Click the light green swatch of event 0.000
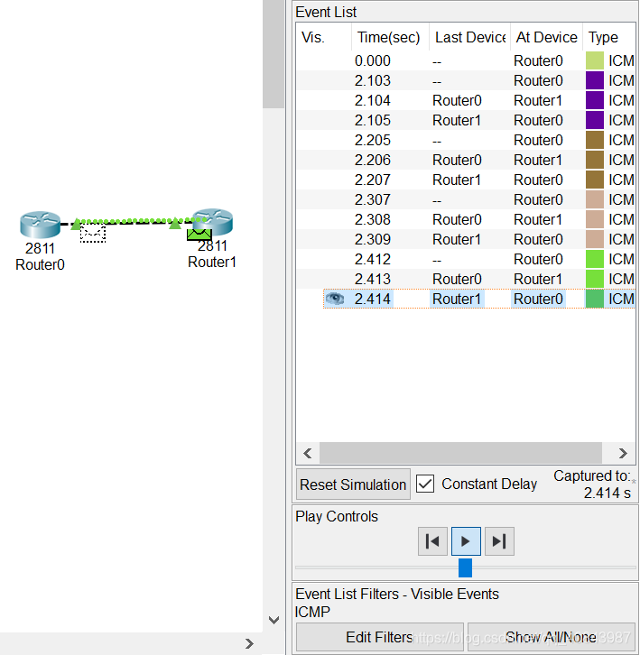 [595, 60]
